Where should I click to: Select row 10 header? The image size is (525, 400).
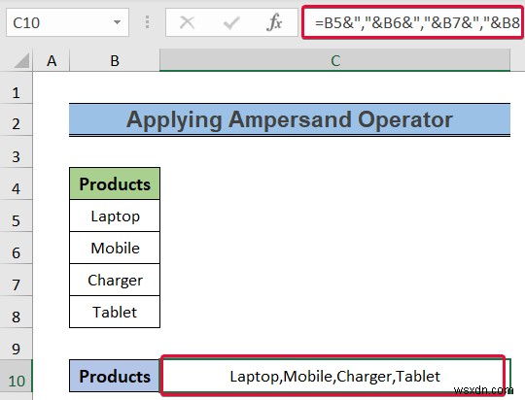(x=17, y=377)
